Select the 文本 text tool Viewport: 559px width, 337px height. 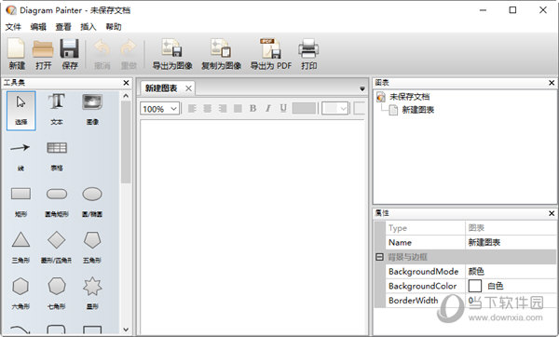point(57,102)
